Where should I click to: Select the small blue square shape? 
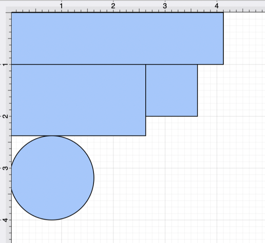click(172, 90)
